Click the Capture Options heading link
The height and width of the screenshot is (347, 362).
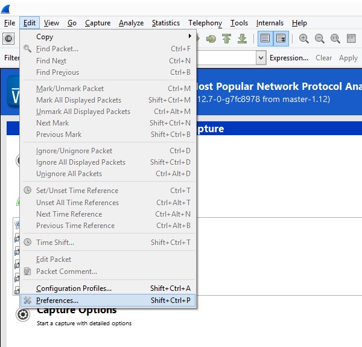tap(77, 311)
